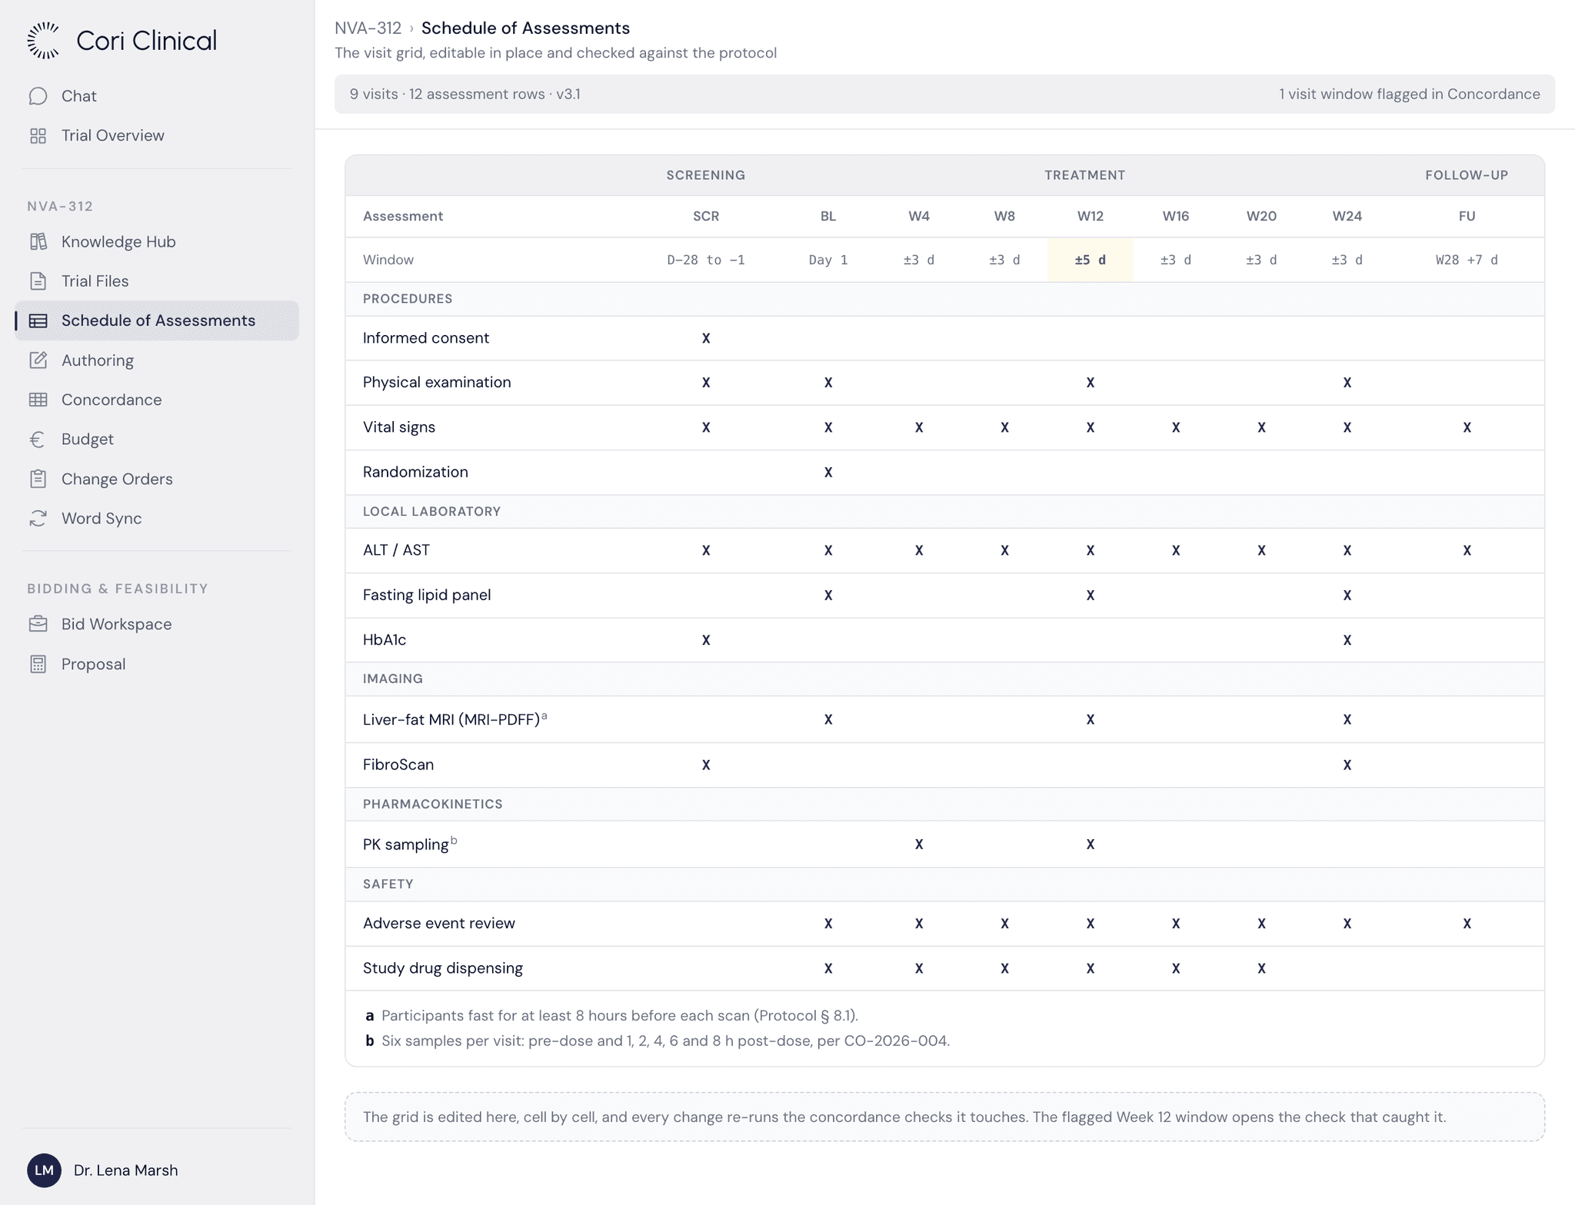
Task: Open Bid Workspace
Action: (x=157, y=624)
